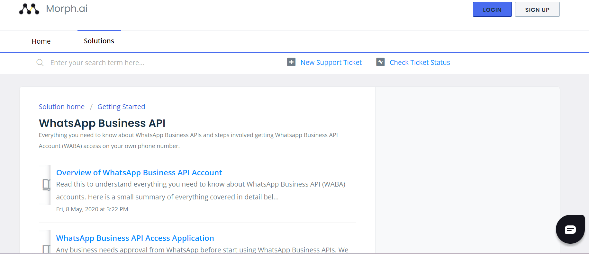Click the Morph.ai brand name text
This screenshot has height=254, width=589.
click(67, 9)
